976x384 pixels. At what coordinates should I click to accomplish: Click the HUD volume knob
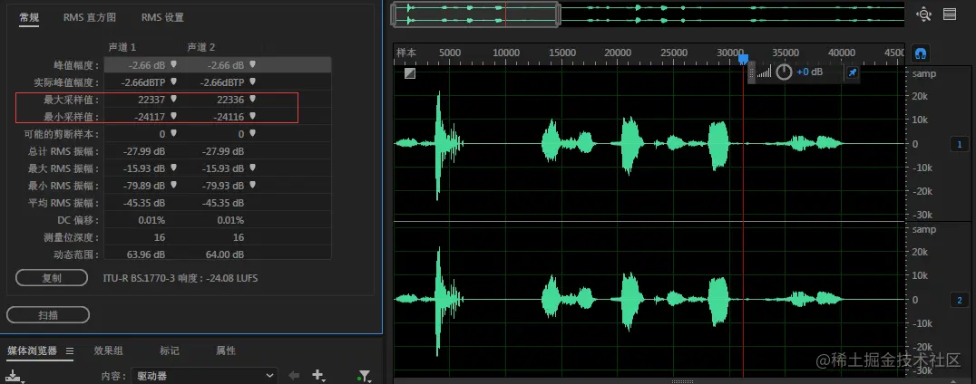pos(784,72)
